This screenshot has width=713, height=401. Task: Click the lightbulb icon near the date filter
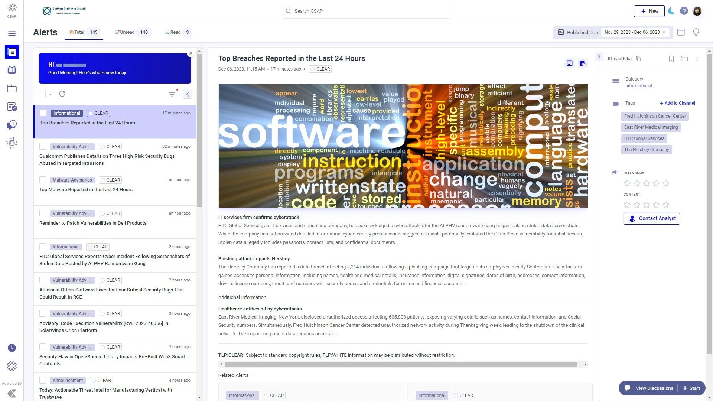coord(696,32)
